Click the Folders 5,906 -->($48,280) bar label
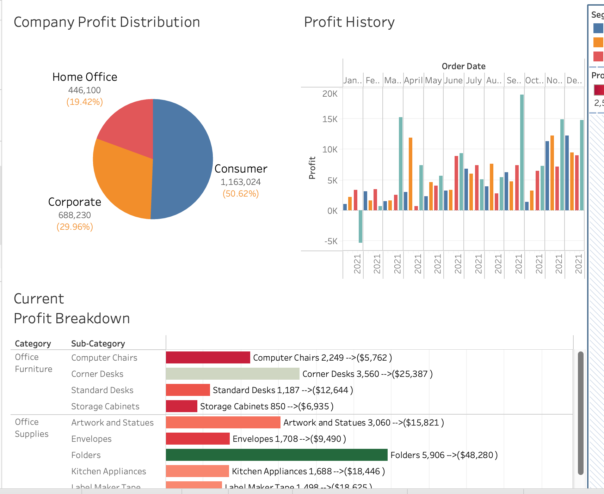 [444, 455]
